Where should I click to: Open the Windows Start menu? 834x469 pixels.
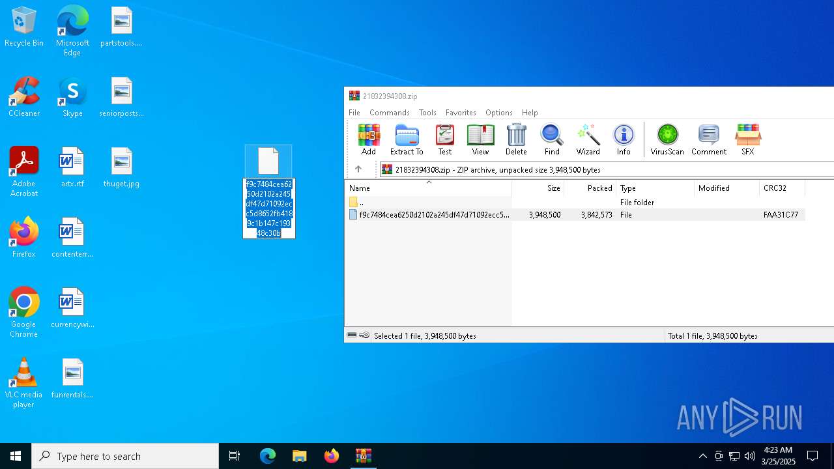pyautogui.click(x=16, y=456)
